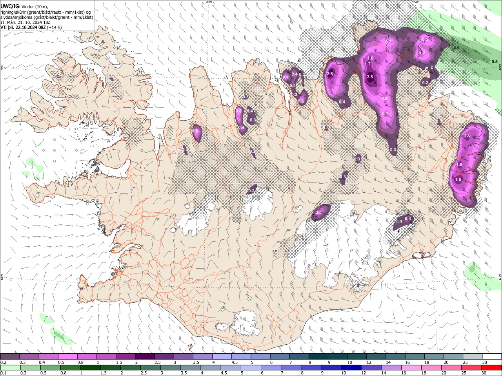Click the '0.8' snowfall value on the map
The height and width of the screenshot is (376, 502).
tap(238, 111)
